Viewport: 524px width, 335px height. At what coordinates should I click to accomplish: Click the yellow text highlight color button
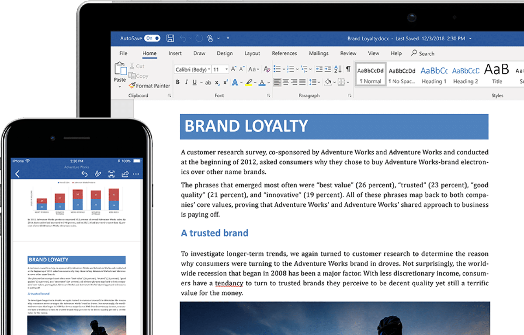click(x=249, y=82)
